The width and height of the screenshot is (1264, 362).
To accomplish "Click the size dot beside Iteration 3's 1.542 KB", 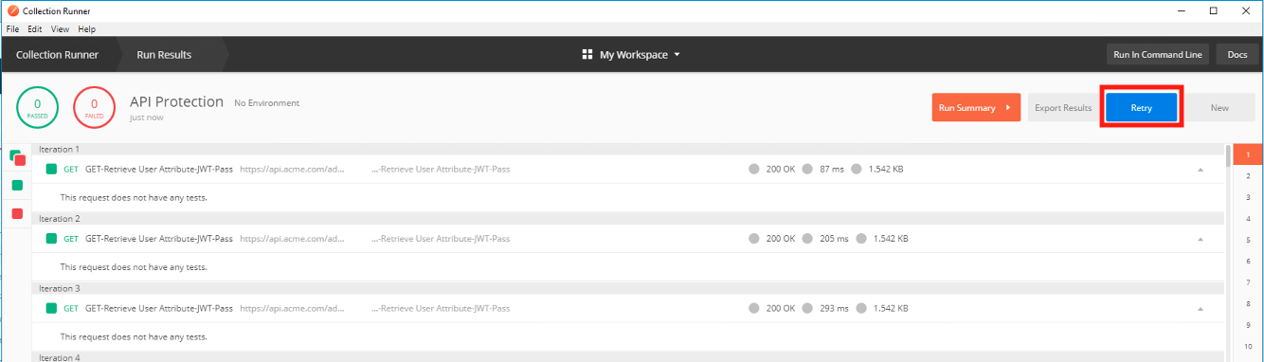I will (861, 308).
